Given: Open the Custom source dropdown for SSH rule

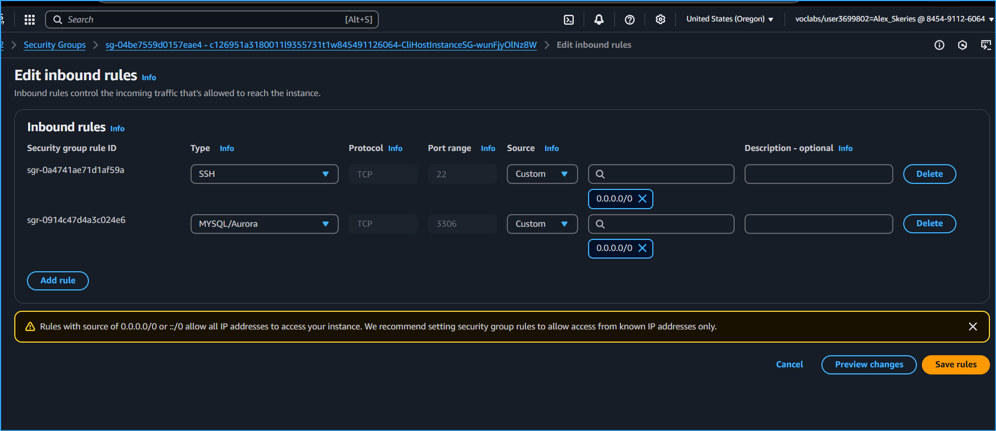Looking at the screenshot, I should click(x=542, y=174).
